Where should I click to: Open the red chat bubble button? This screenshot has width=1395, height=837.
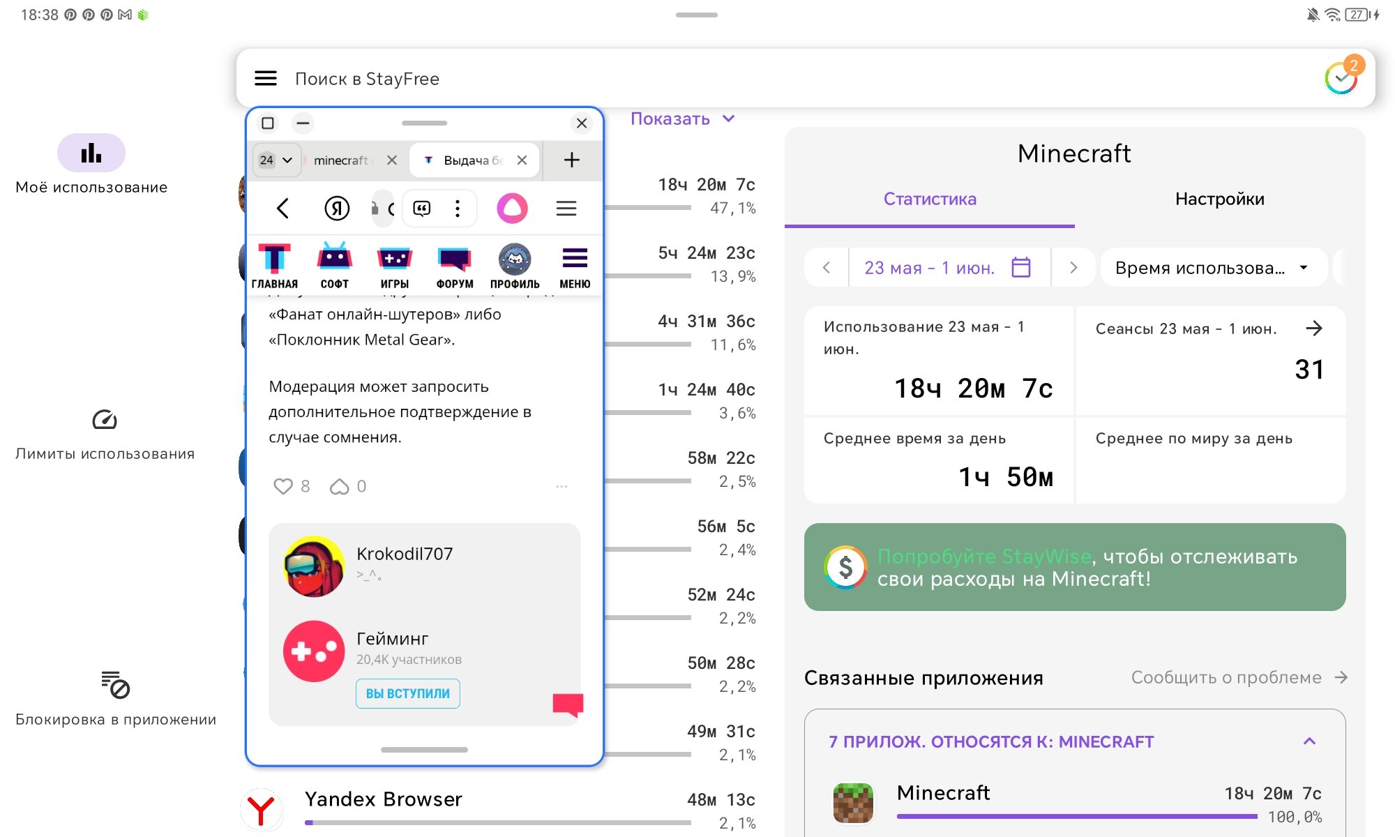pos(568,704)
